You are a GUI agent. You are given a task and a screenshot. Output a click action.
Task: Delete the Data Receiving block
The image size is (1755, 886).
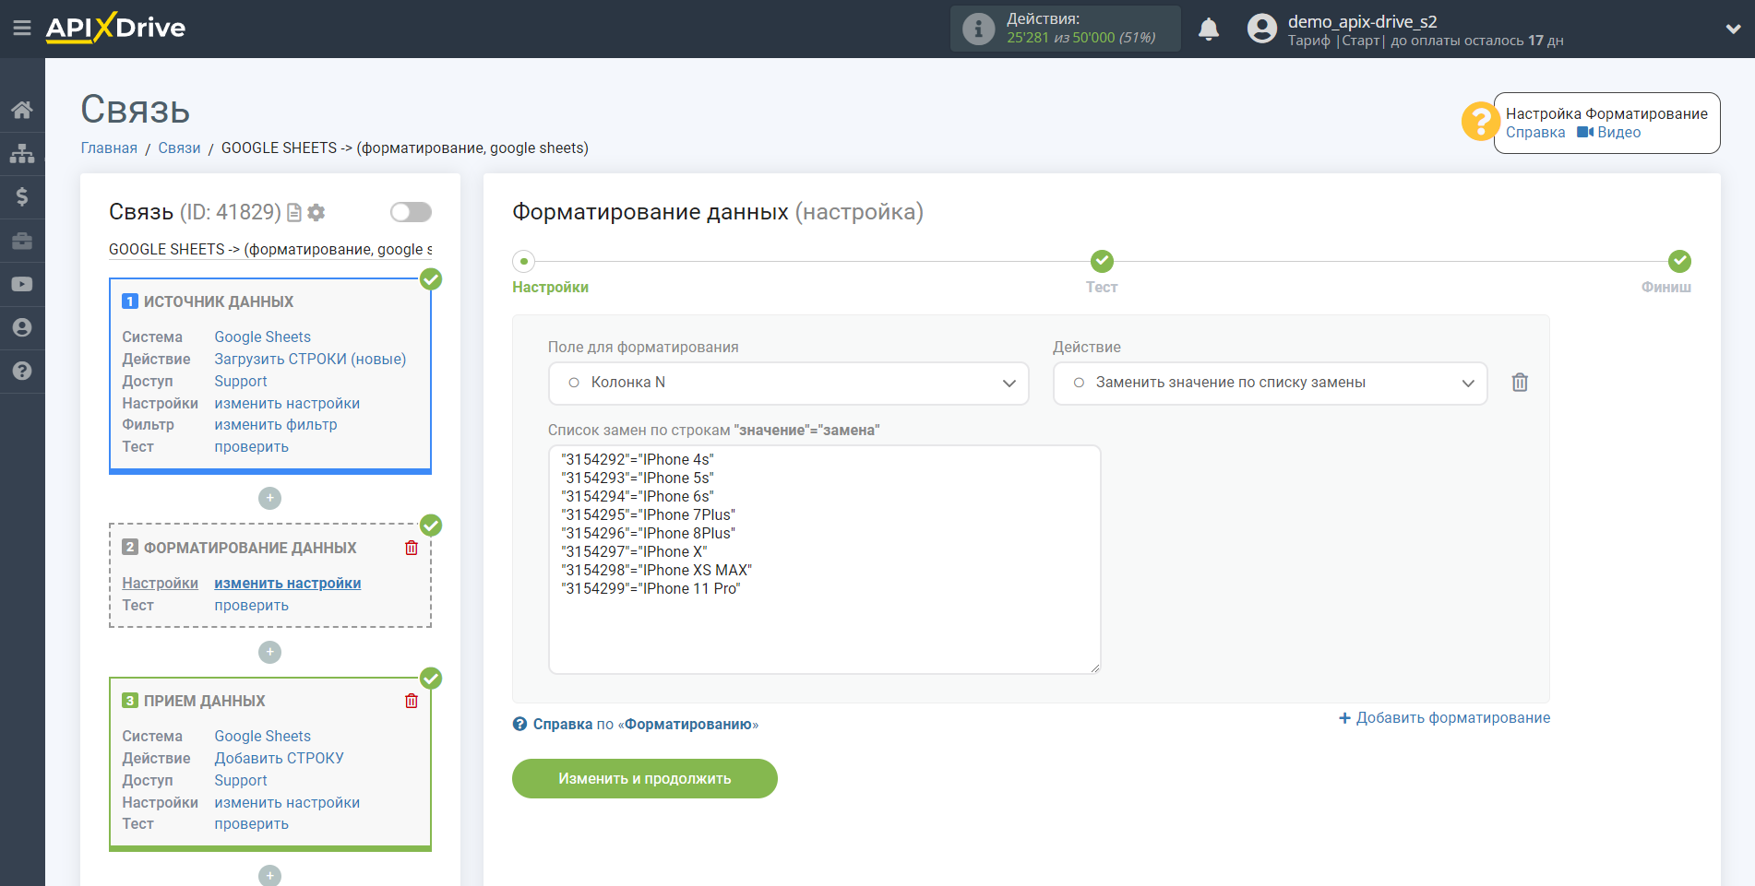[x=412, y=701]
